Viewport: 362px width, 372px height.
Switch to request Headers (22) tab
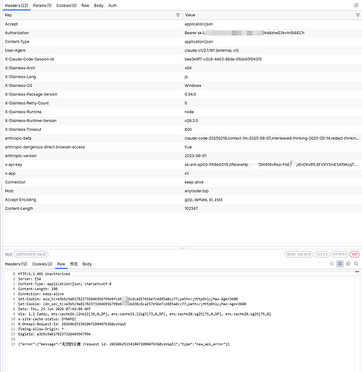coord(16,5)
